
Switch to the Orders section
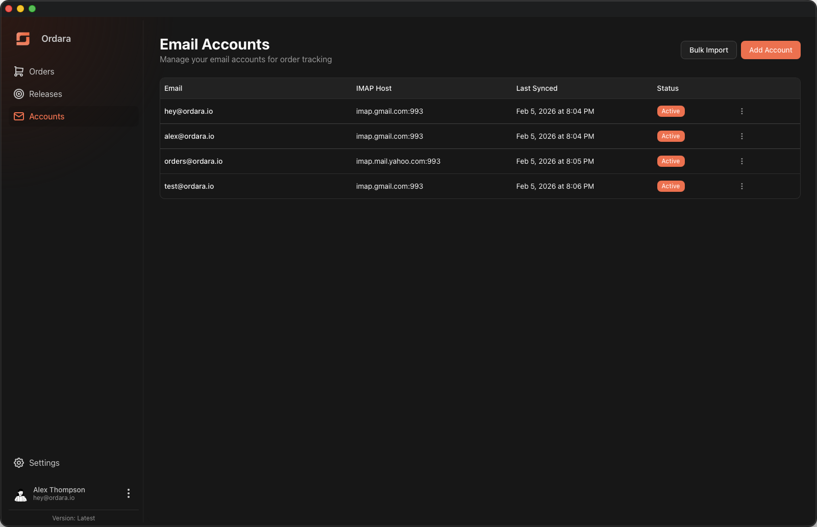pyautogui.click(x=41, y=71)
